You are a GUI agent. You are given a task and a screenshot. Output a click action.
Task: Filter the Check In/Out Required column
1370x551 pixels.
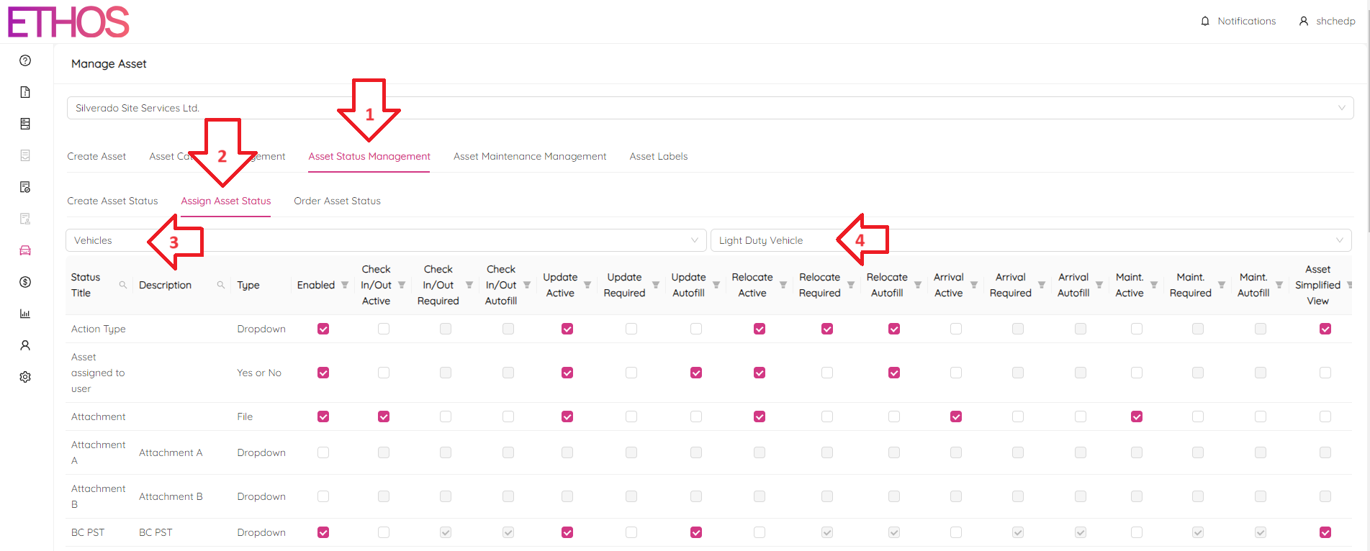click(x=469, y=285)
